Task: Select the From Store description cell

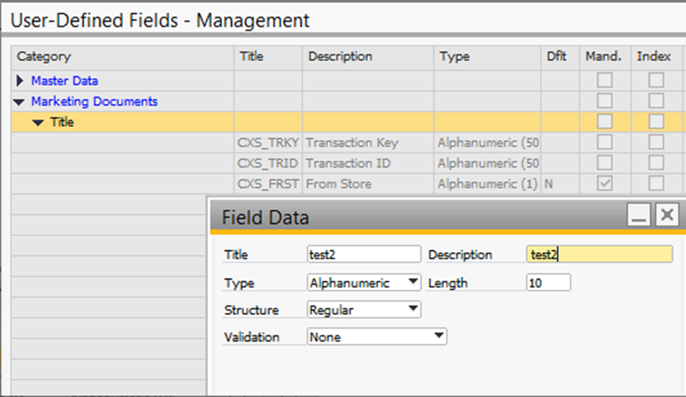Action: 368,183
